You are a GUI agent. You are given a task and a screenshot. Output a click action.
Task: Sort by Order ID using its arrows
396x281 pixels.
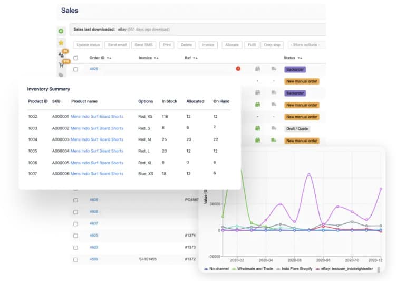[x=109, y=58]
